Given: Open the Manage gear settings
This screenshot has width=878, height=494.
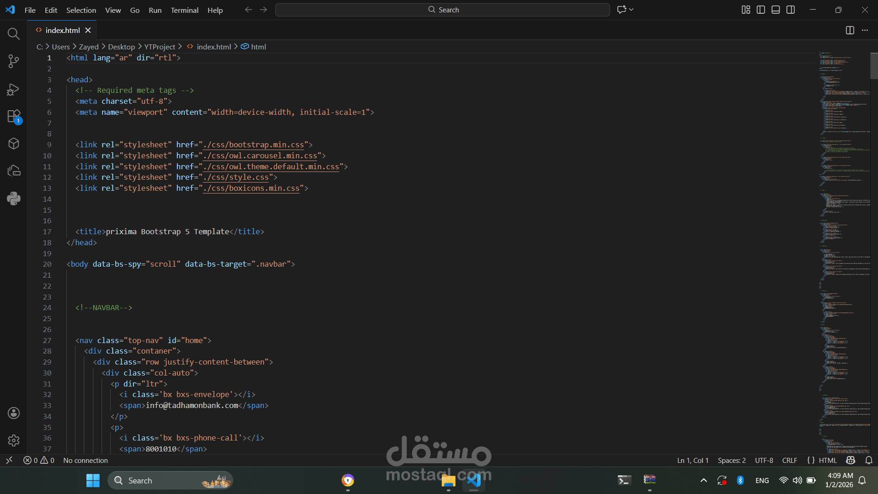Looking at the screenshot, I should [x=14, y=440].
